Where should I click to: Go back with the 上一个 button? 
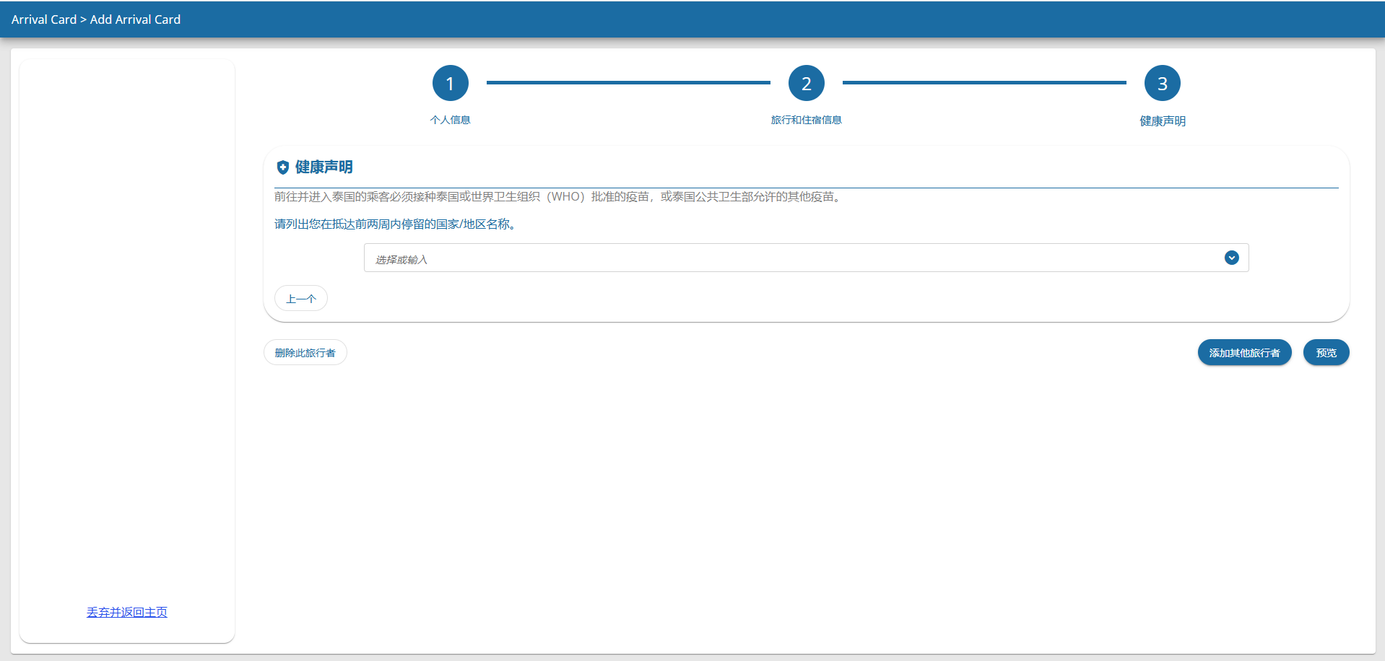pyautogui.click(x=301, y=299)
